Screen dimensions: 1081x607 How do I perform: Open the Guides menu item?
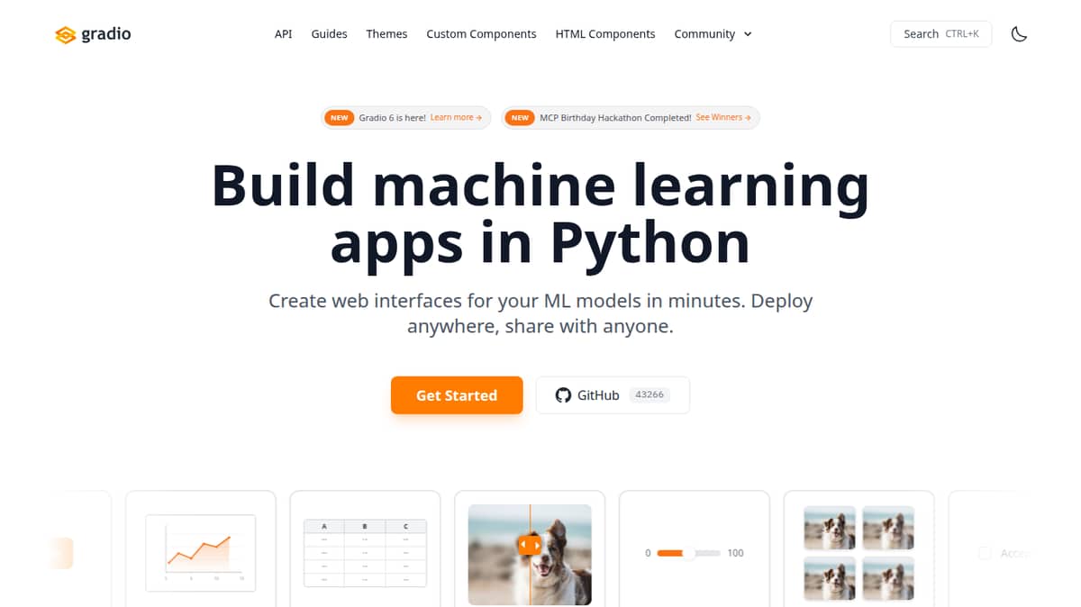click(329, 34)
